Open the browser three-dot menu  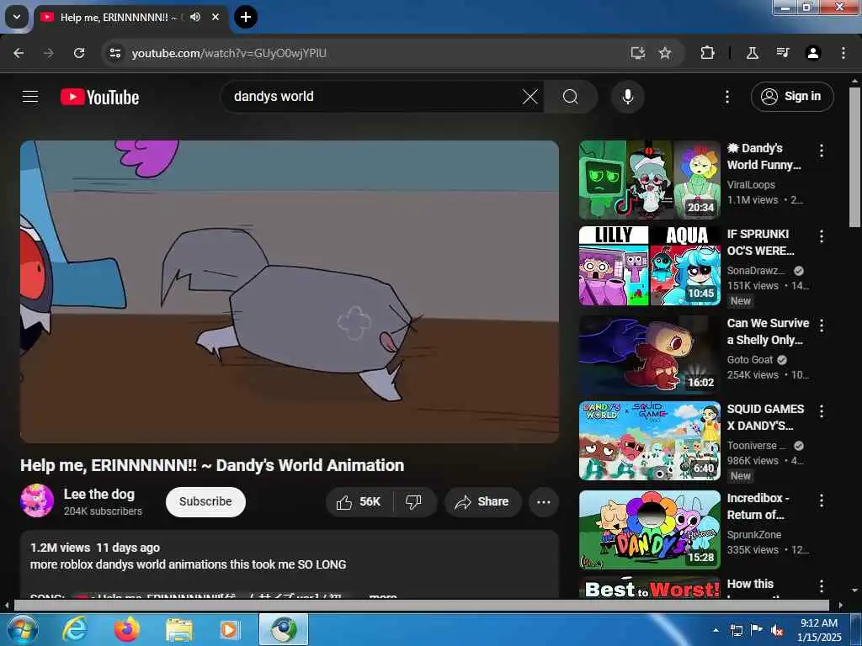843,53
